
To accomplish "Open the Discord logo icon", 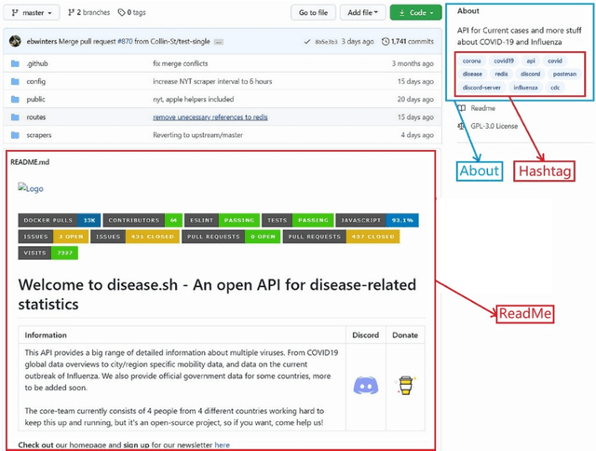I will (x=366, y=386).
